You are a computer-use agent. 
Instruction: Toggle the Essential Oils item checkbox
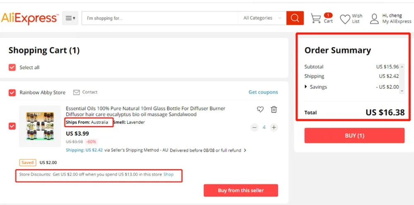[x=12, y=126]
